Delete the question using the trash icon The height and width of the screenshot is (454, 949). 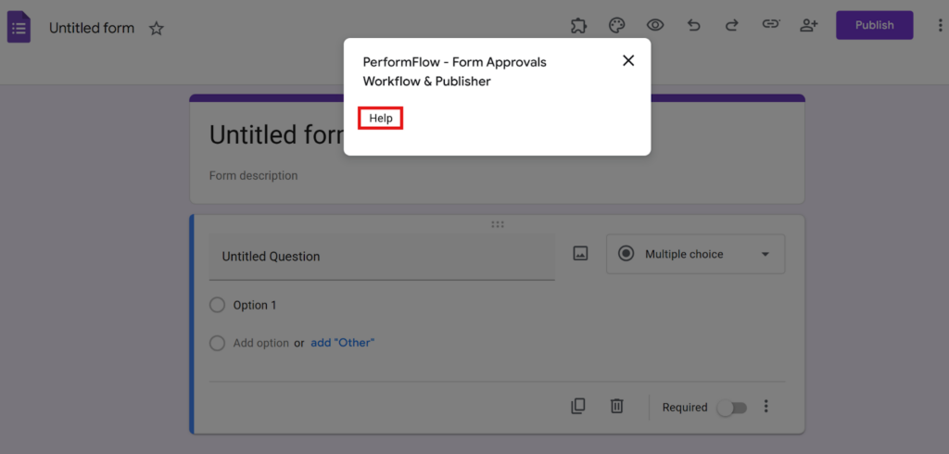(x=617, y=406)
